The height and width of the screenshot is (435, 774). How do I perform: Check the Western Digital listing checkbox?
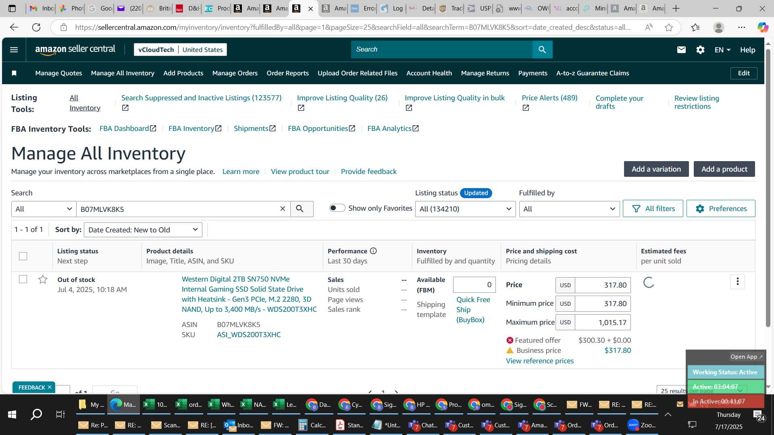pyautogui.click(x=23, y=279)
